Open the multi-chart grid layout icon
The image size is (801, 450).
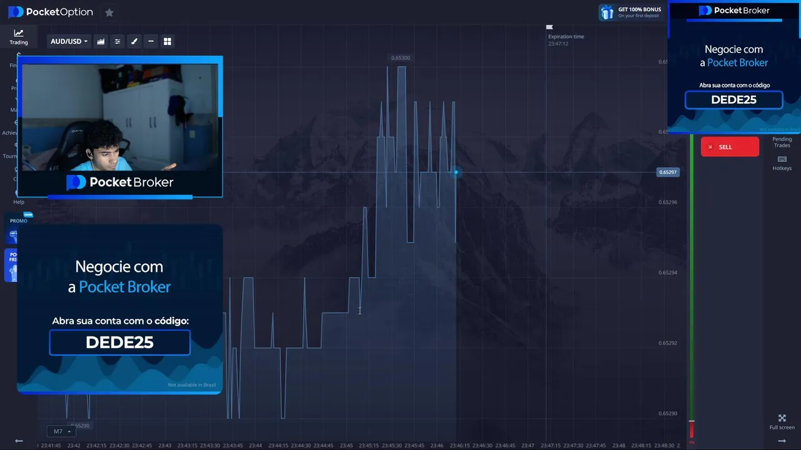[x=167, y=41]
